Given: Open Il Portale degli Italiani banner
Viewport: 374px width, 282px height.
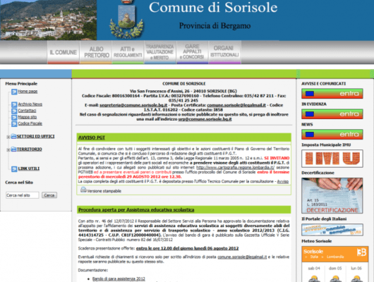Looking at the screenshot, I should 332,230.
